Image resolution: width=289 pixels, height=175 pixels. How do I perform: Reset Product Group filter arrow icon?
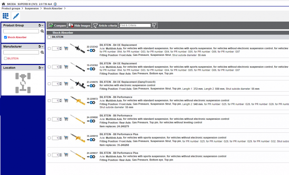[39, 25]
